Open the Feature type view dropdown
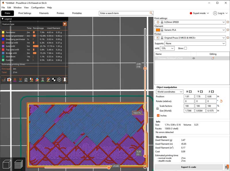 point(65,24)
